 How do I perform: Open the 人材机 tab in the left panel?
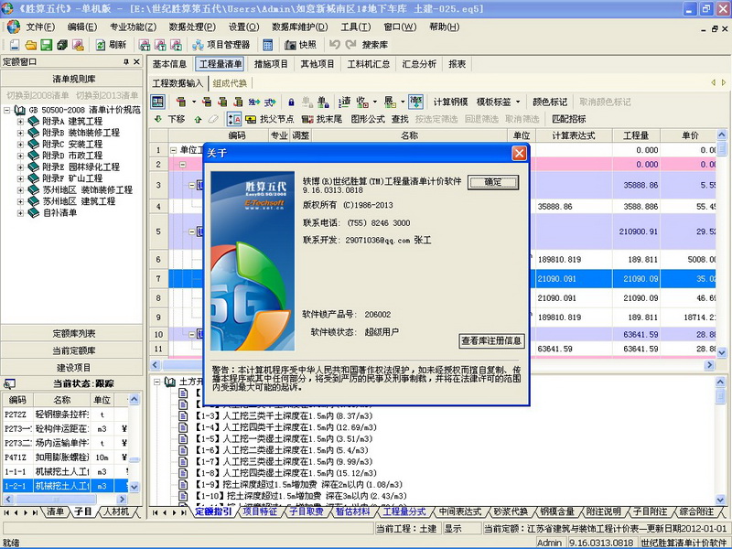click(x=116, y=511)
